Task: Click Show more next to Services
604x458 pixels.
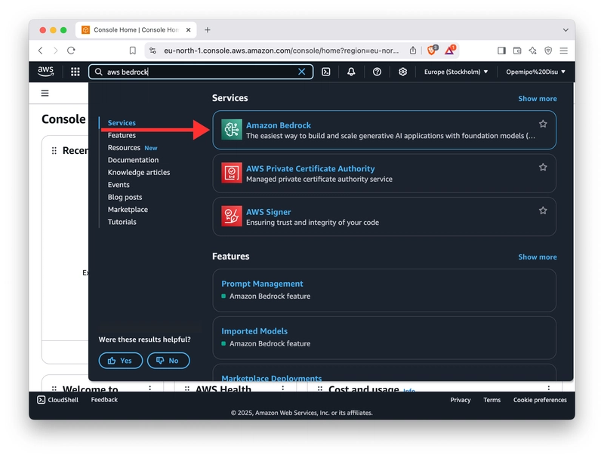Action: point(537,98)
